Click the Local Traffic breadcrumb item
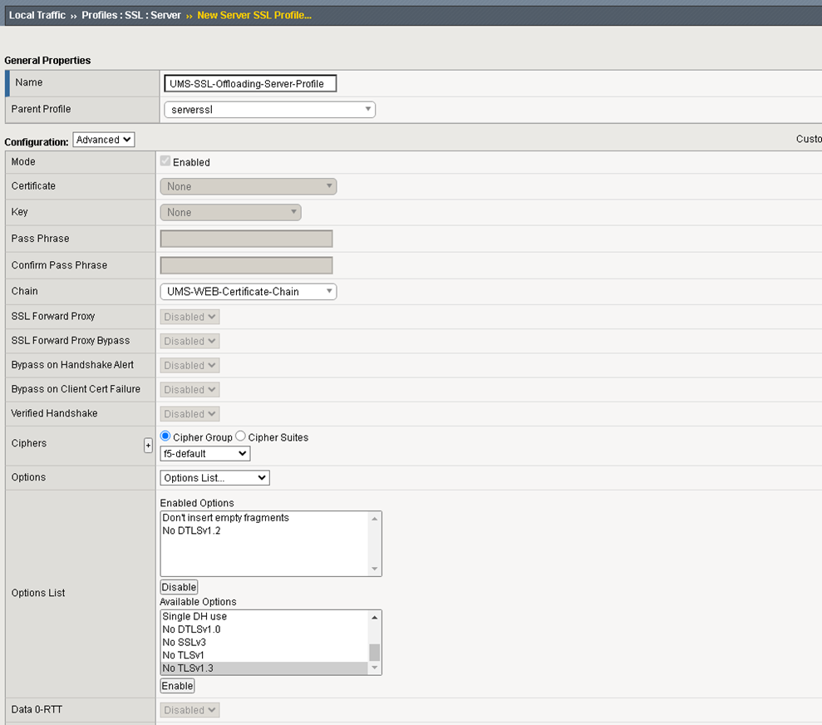Image resolution: width=822 pixels, height=725 pixels. [x=37, y=14]
